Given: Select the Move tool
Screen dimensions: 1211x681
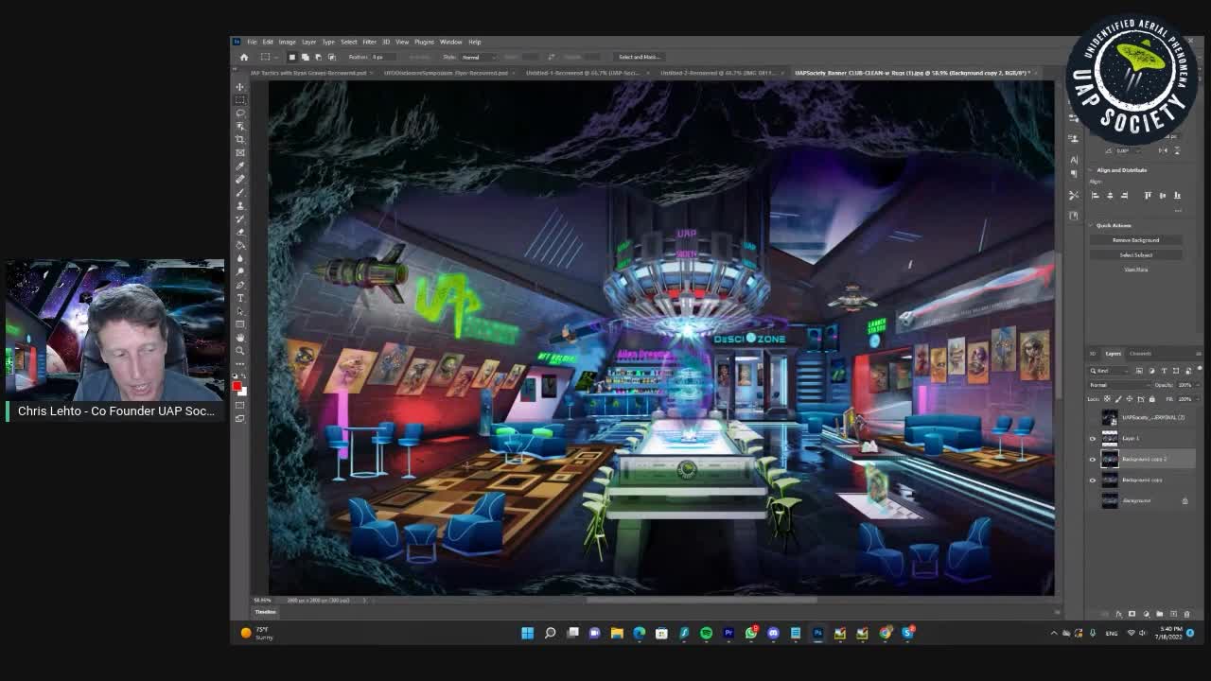Looking at the screenshot, I should [x=239, y=86].
